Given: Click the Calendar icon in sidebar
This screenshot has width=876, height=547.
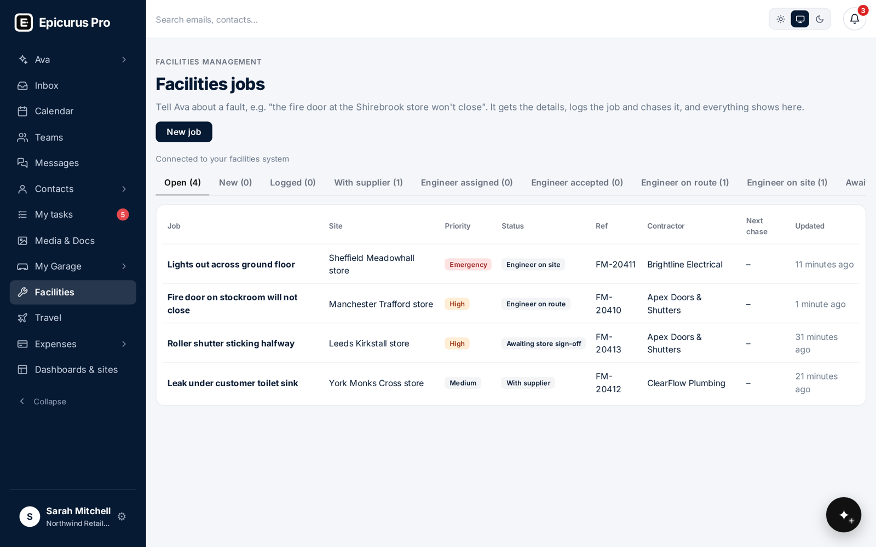Looking at the screenshot, I should [x=22, y=111].
